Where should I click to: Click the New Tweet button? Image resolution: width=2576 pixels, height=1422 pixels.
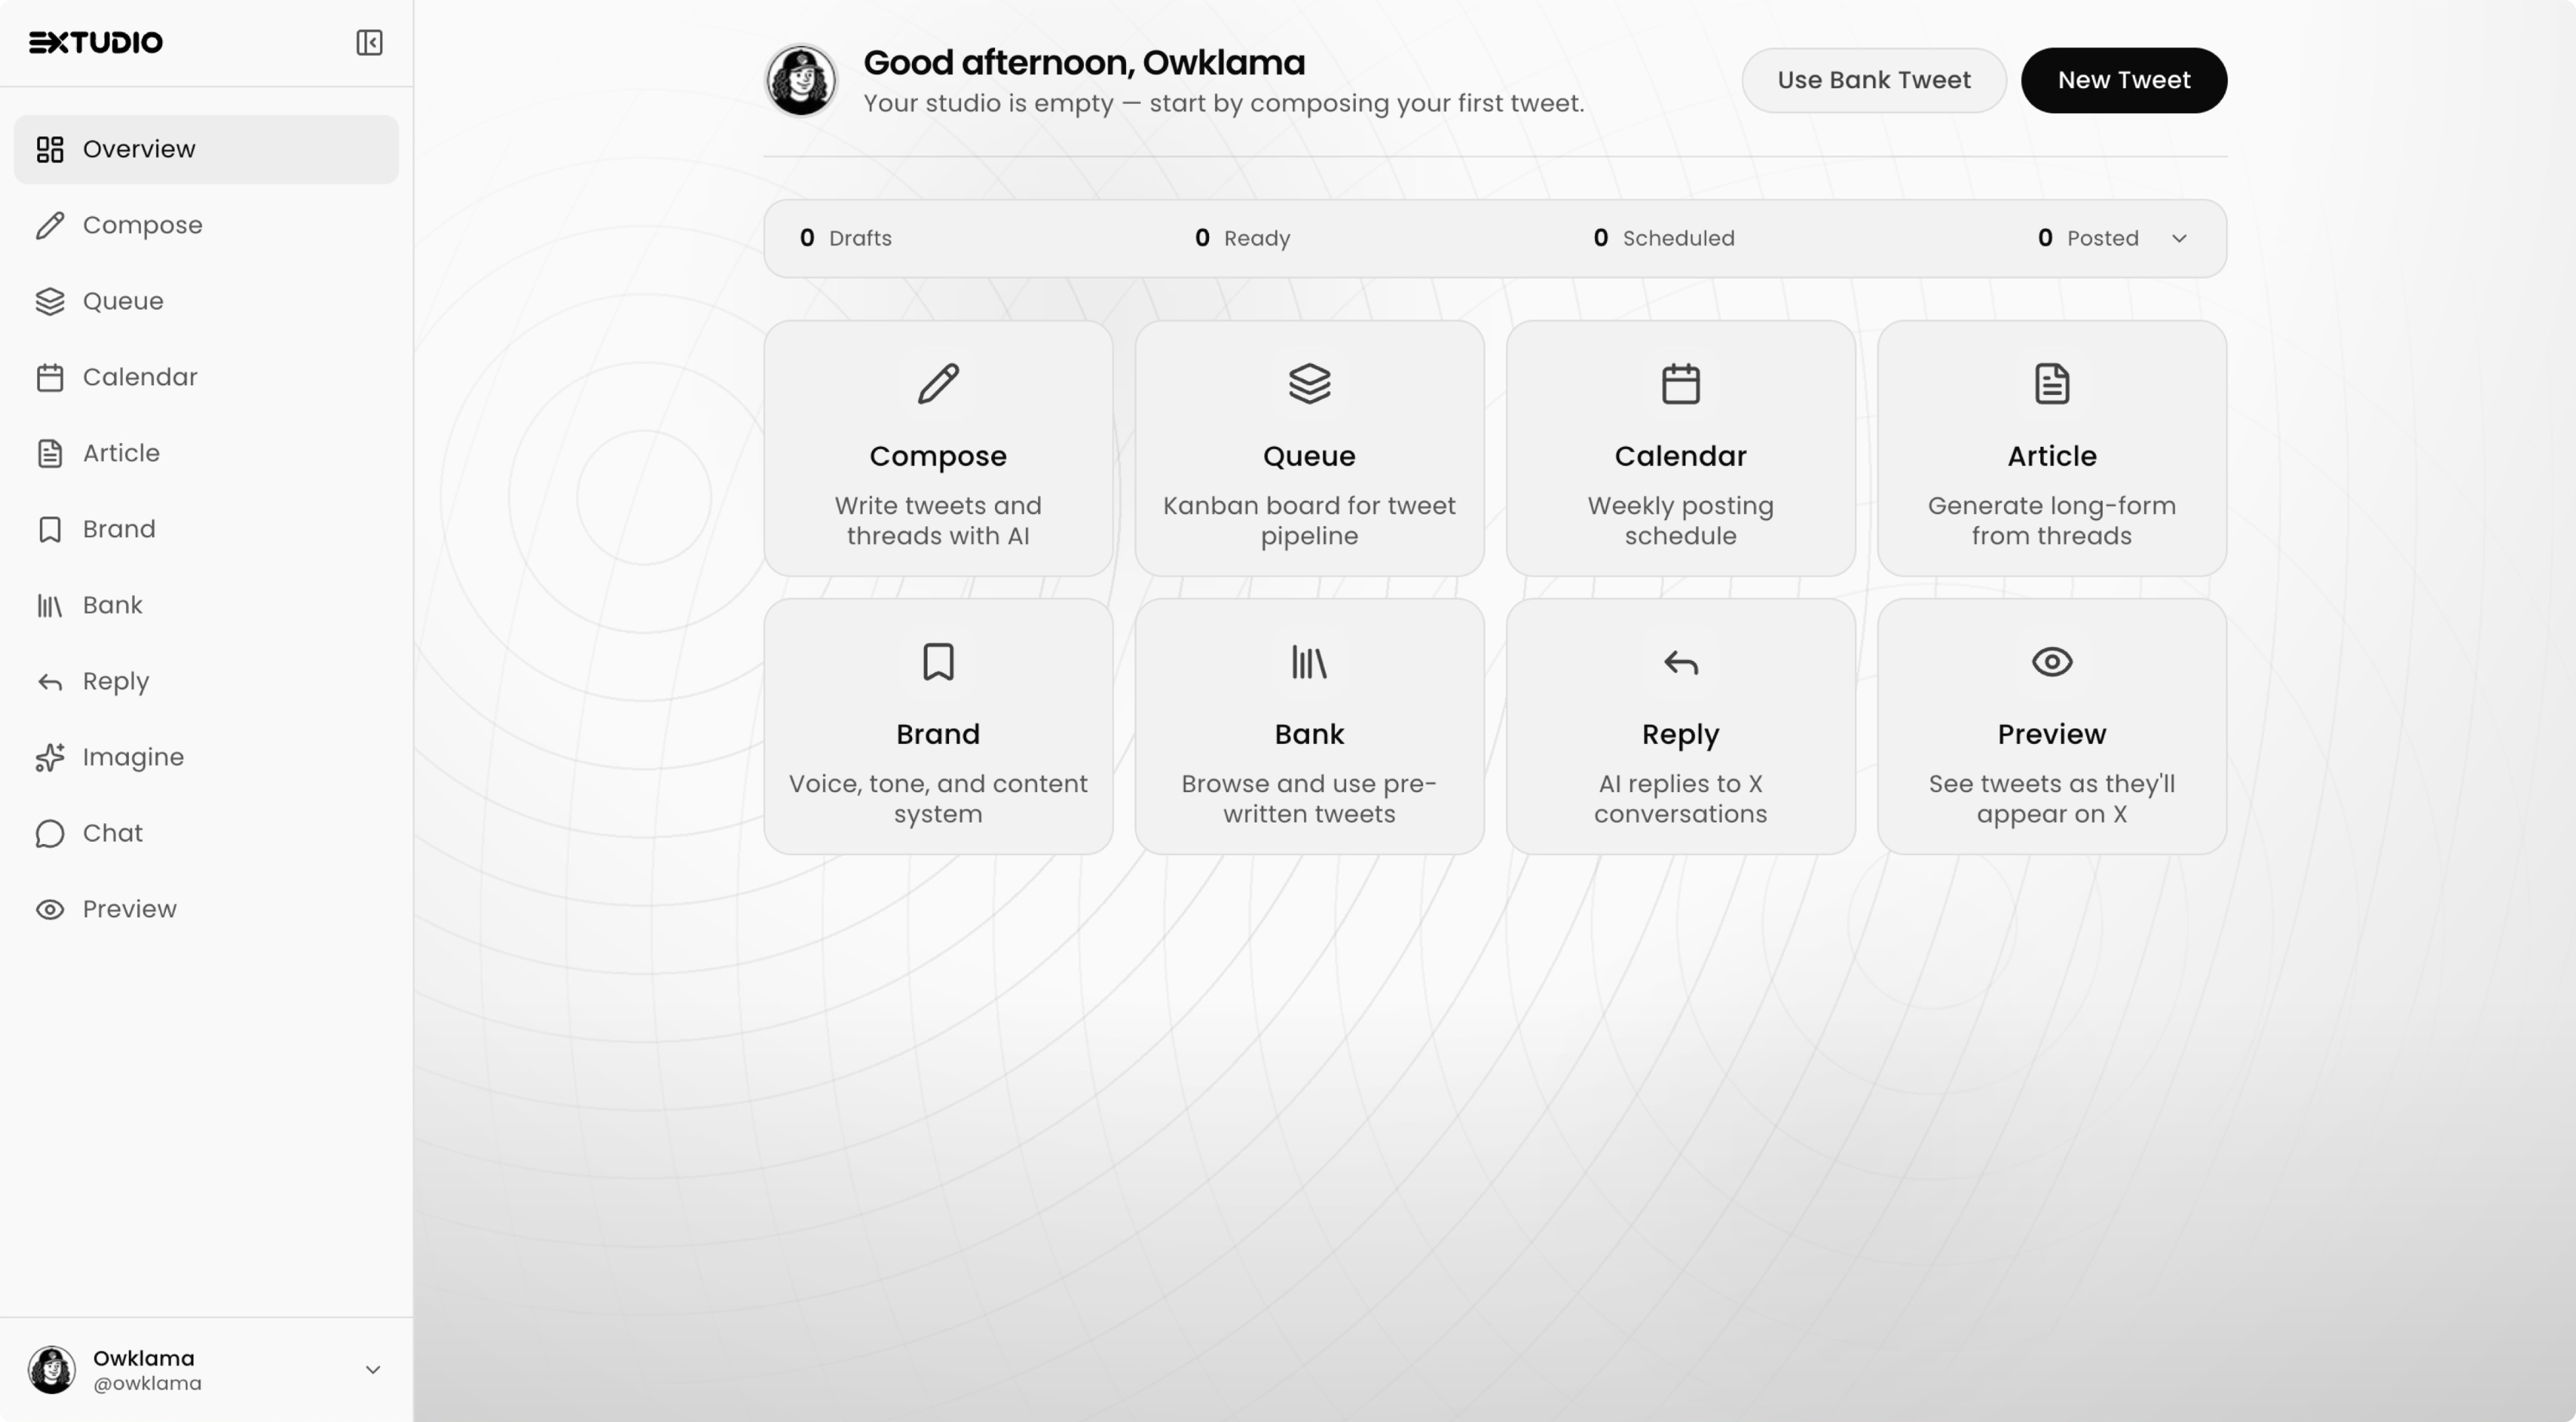pos(2124,80)
